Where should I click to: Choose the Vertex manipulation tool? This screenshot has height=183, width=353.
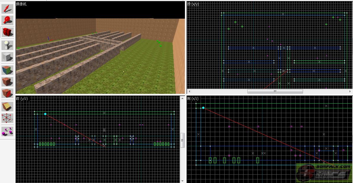pyautogui.click(x=8, y=118)
